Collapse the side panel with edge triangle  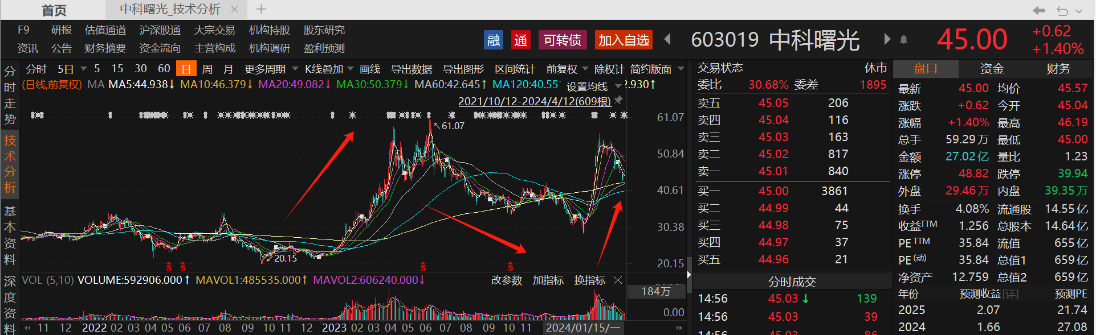[x=688, y=275]
